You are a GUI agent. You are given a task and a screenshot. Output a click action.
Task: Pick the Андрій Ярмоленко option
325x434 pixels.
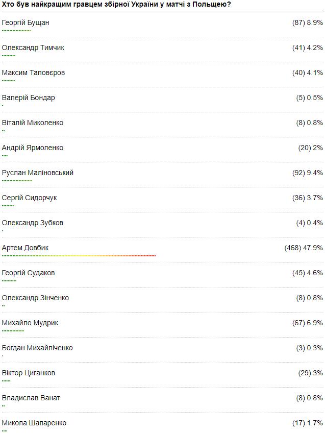[33, 148]
